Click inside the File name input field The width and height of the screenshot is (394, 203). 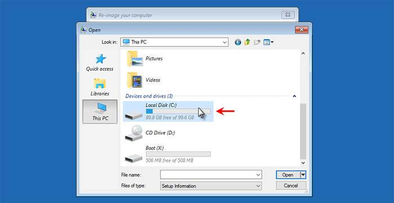click(x=208, y=175)
